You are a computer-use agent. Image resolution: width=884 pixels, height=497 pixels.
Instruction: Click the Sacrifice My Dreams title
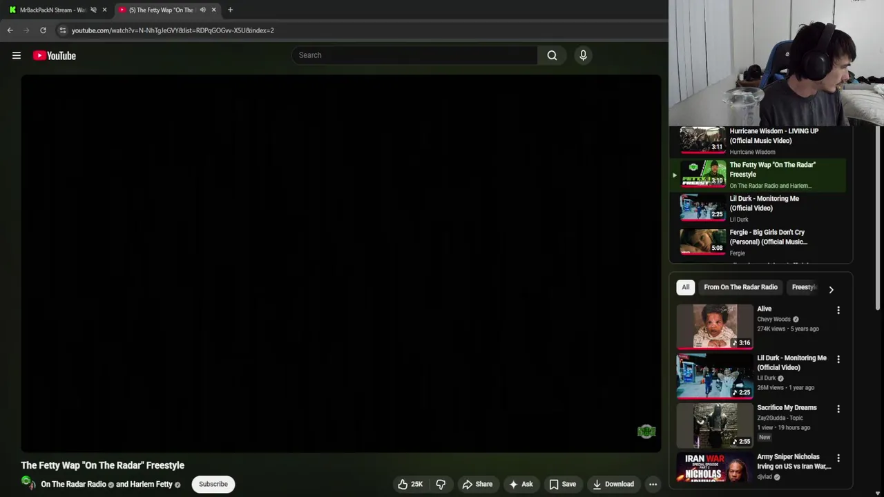click(787, 408)
